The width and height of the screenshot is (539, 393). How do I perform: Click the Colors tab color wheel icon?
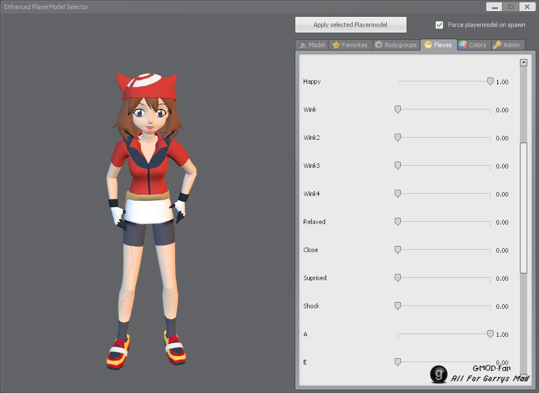[x=463, y=45]
